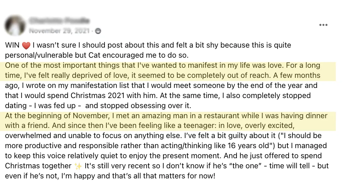This screenshot has height=191, width=343.
Task: Click the sparkles emoji after Christmas together
Action: pyautogui.click(x=78, y=166)
